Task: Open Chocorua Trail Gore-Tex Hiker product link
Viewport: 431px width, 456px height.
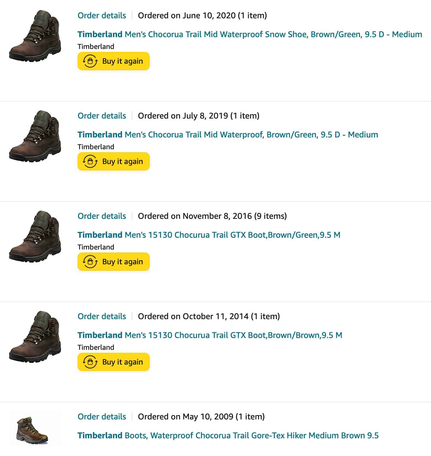Action: coord(228,435)
